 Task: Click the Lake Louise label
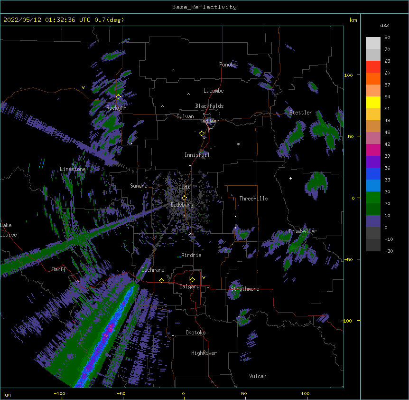[8, 230]
